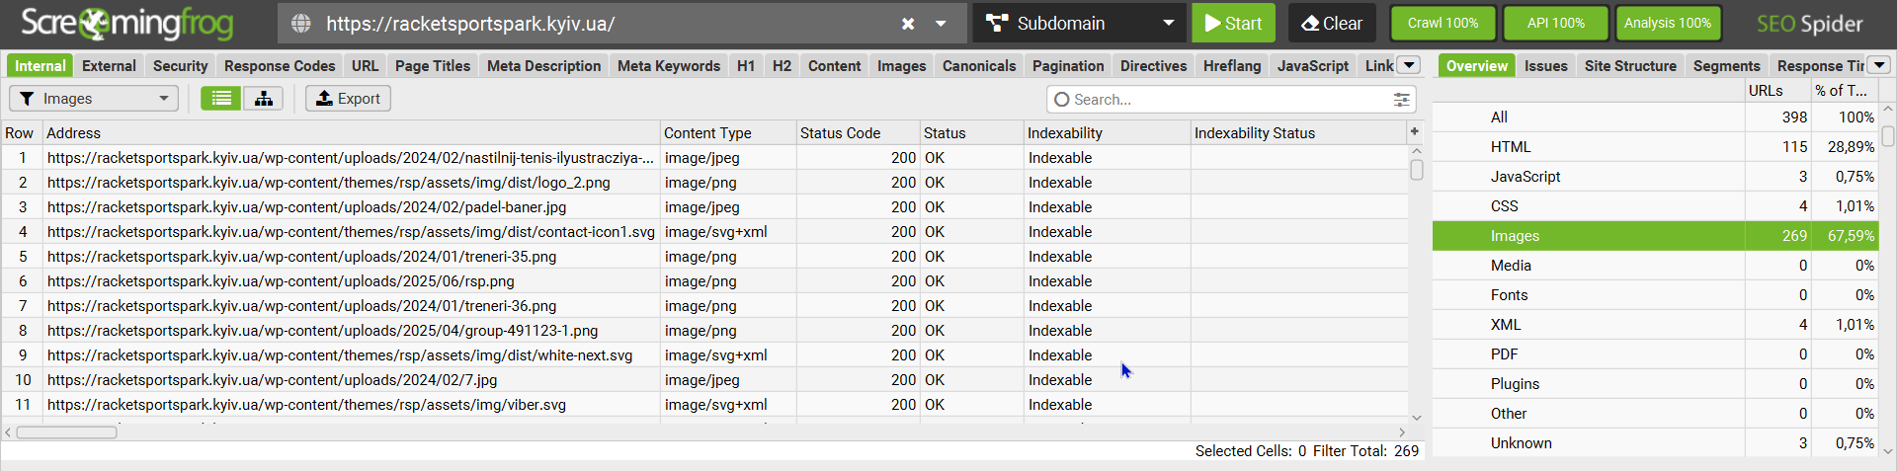Export the current table data
The width and height of the screenshot is (1897, 471).
(x=348, y=99)
